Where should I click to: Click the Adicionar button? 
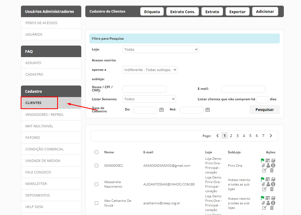265,11
